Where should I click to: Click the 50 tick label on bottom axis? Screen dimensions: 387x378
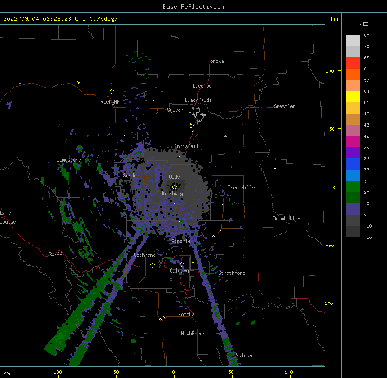pyautogui.click(x=231, y=372)
